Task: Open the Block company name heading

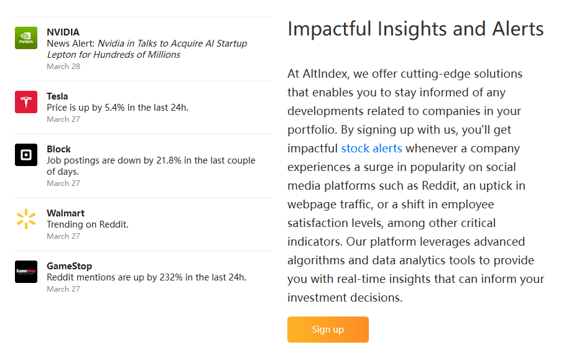Action: pos(58,149)
